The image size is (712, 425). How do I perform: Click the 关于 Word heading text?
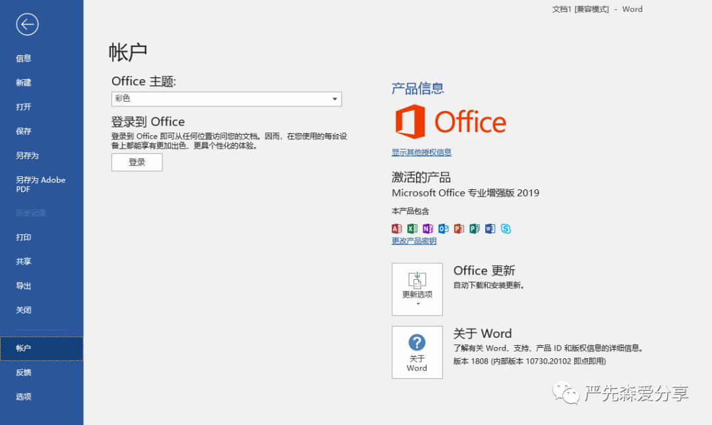pos(482,334)
